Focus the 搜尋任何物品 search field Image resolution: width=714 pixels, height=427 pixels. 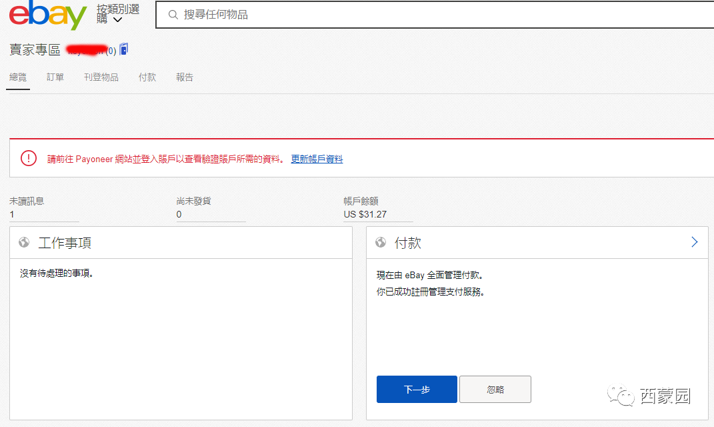[435, 15]
